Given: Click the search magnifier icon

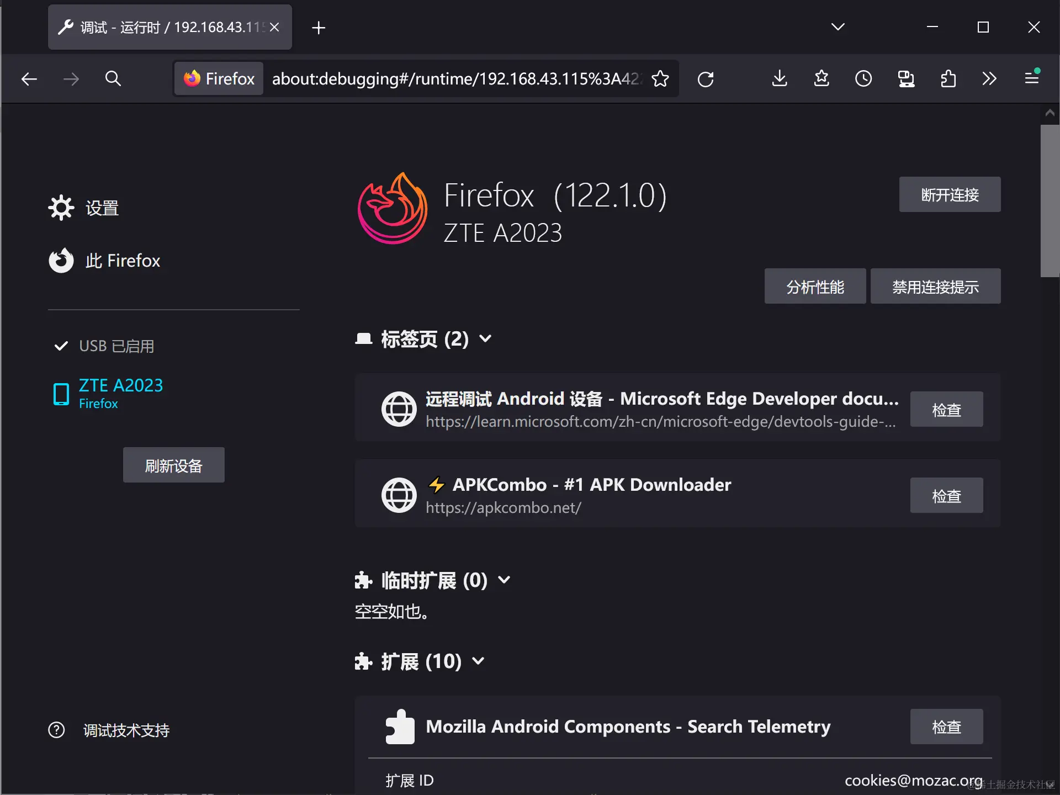Looking at the screenshot, I should [x=113, y=79].
